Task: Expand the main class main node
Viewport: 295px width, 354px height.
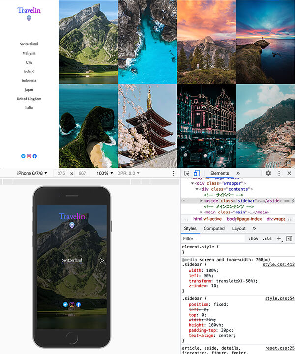Action: pos(201,212)
